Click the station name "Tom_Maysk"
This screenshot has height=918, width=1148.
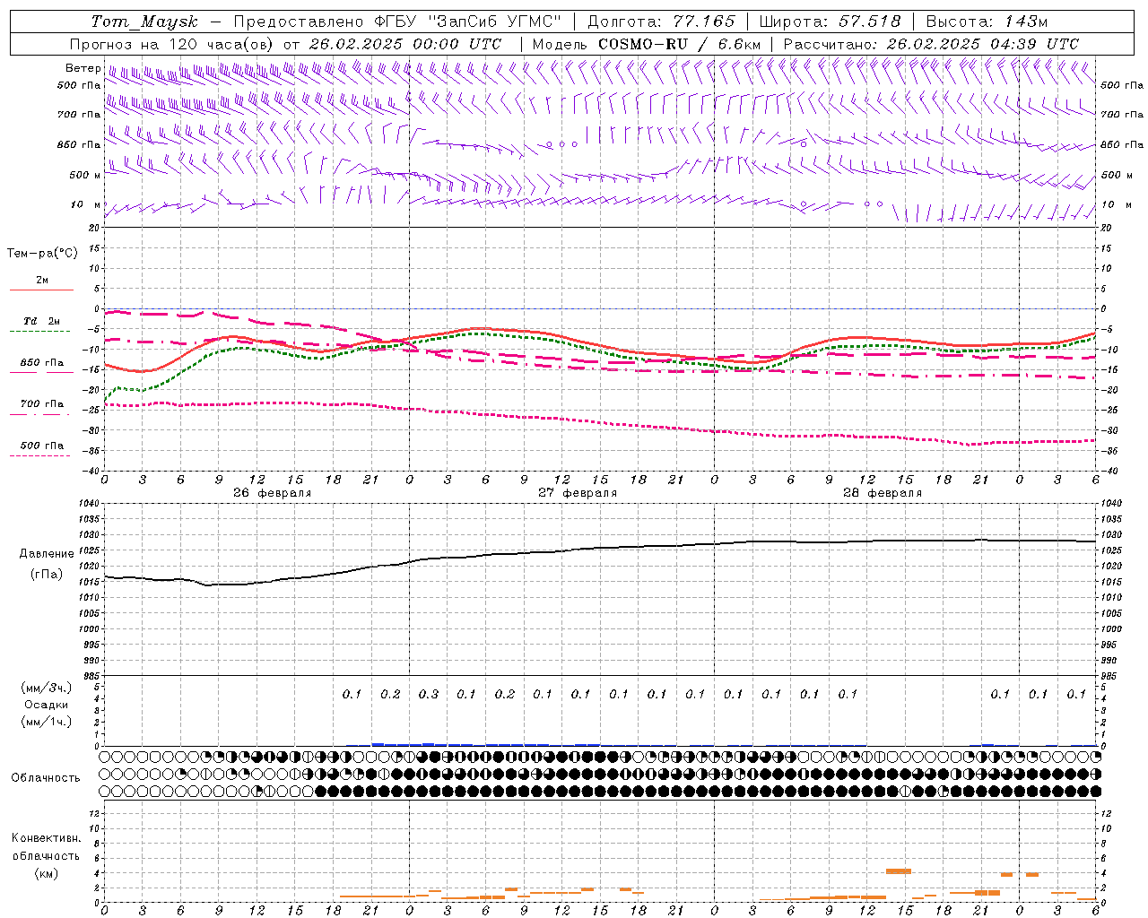coord(144,22)
